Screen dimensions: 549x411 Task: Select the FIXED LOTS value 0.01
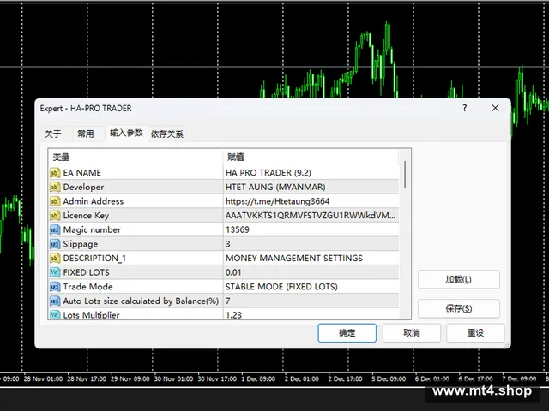(311, 272)
